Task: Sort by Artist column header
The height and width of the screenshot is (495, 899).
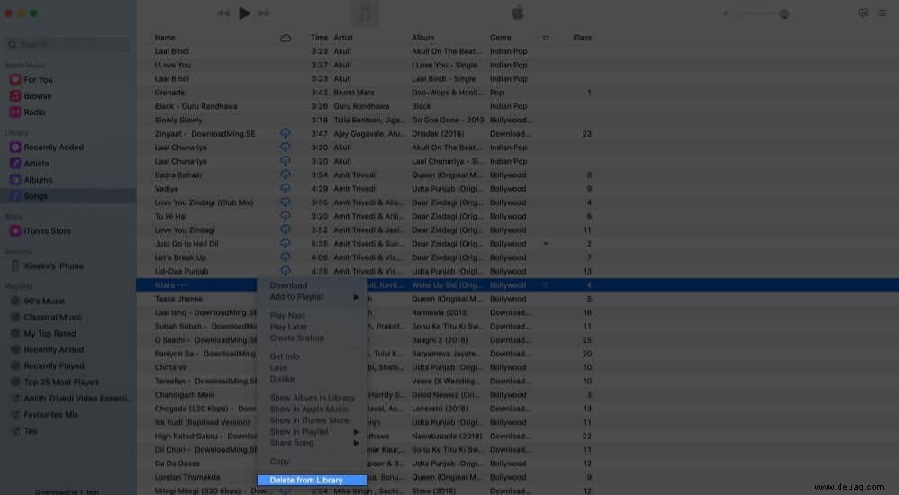Action: 343,38
